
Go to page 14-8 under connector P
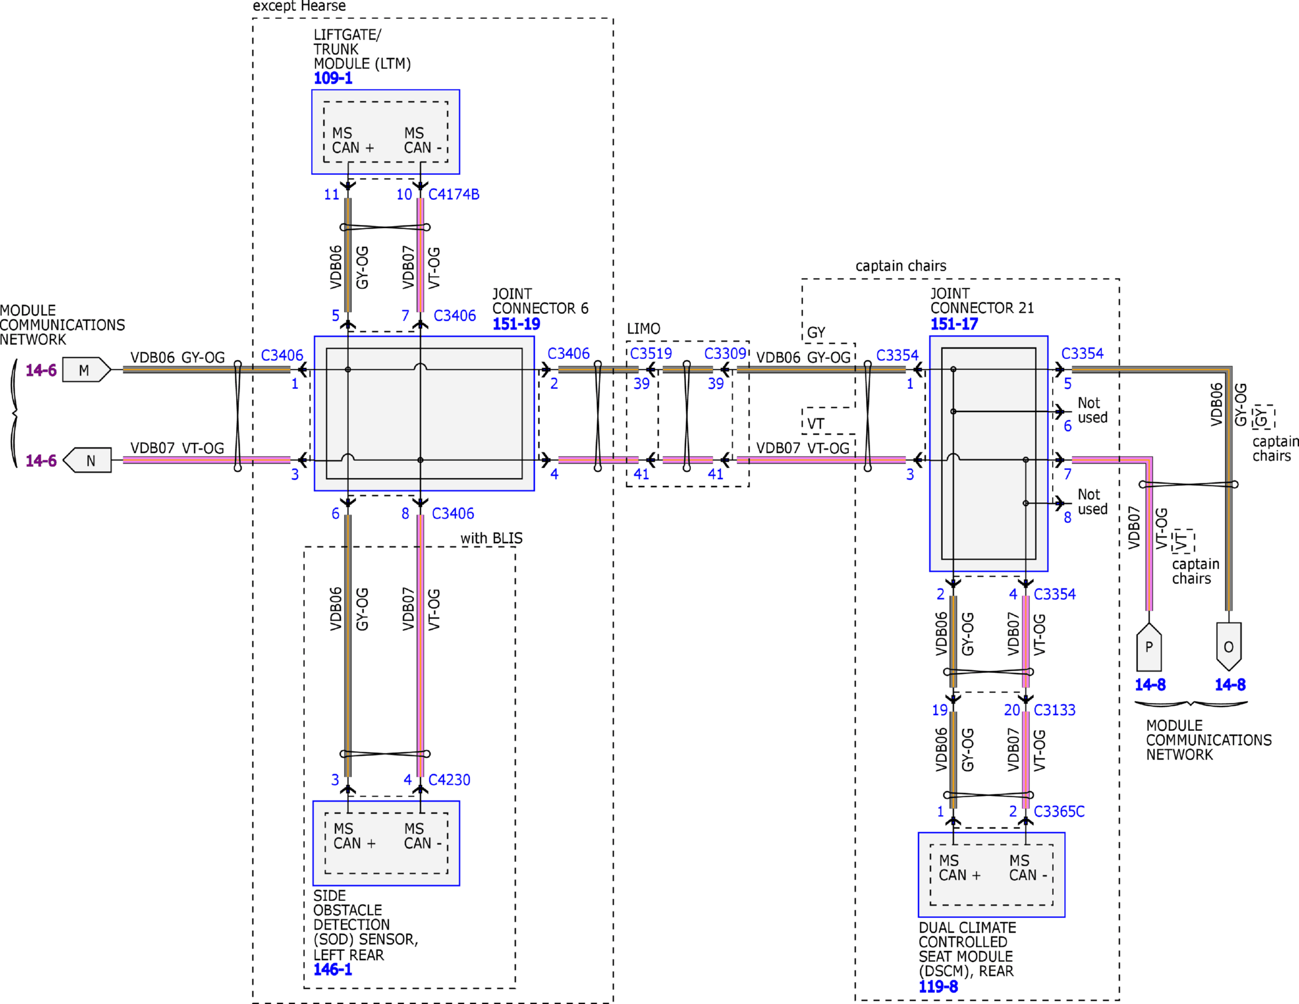(1150, 685)
